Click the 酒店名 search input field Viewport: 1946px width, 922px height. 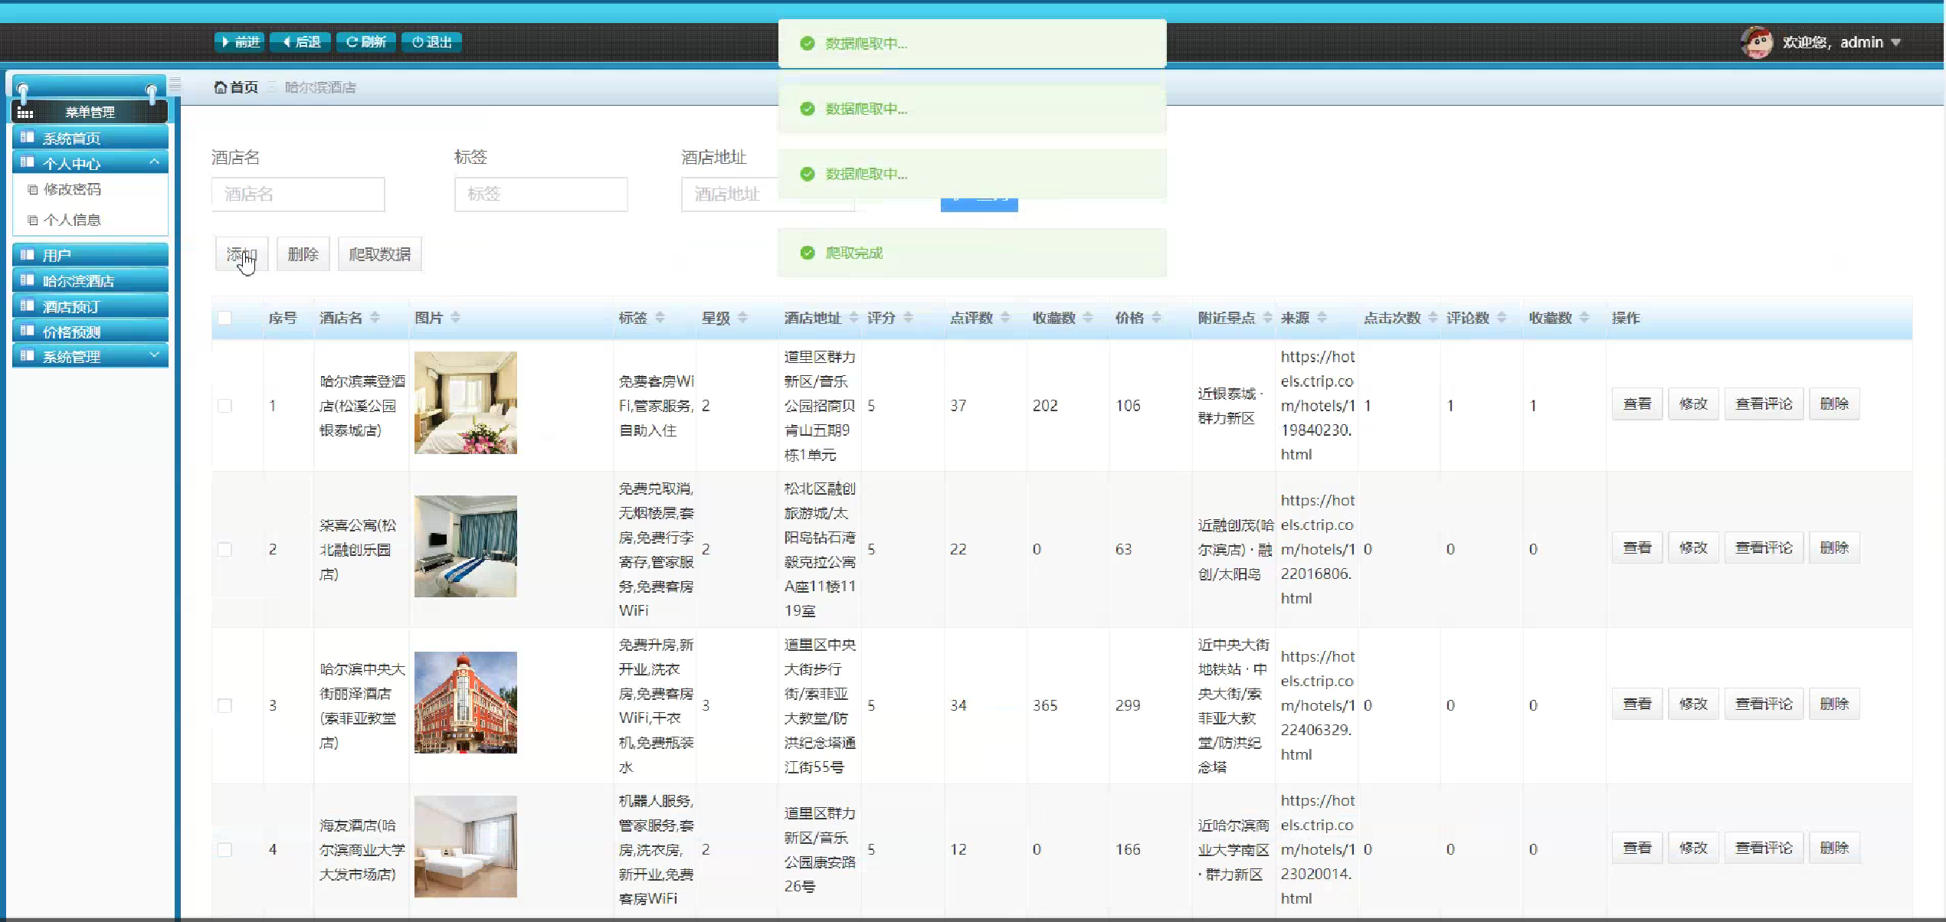(x=298, y=195)
